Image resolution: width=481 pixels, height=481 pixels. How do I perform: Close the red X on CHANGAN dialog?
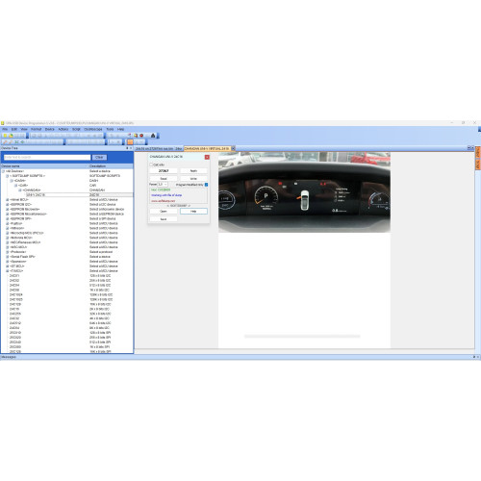click(x=207, y=157)
